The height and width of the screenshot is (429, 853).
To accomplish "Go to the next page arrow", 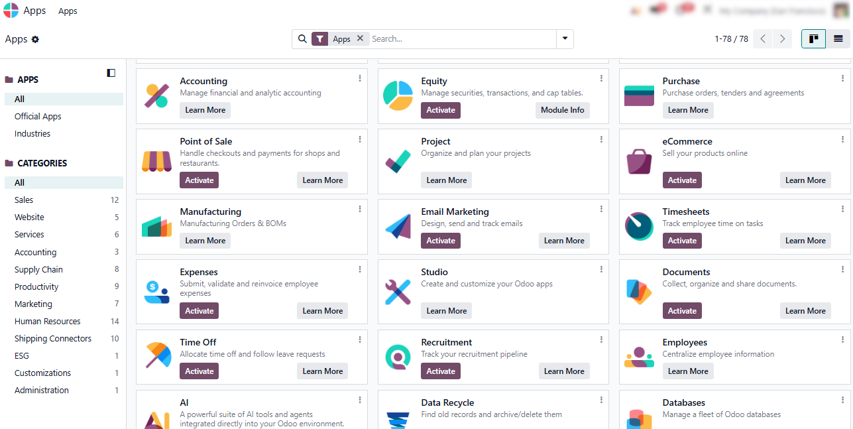I will point(783,39).
